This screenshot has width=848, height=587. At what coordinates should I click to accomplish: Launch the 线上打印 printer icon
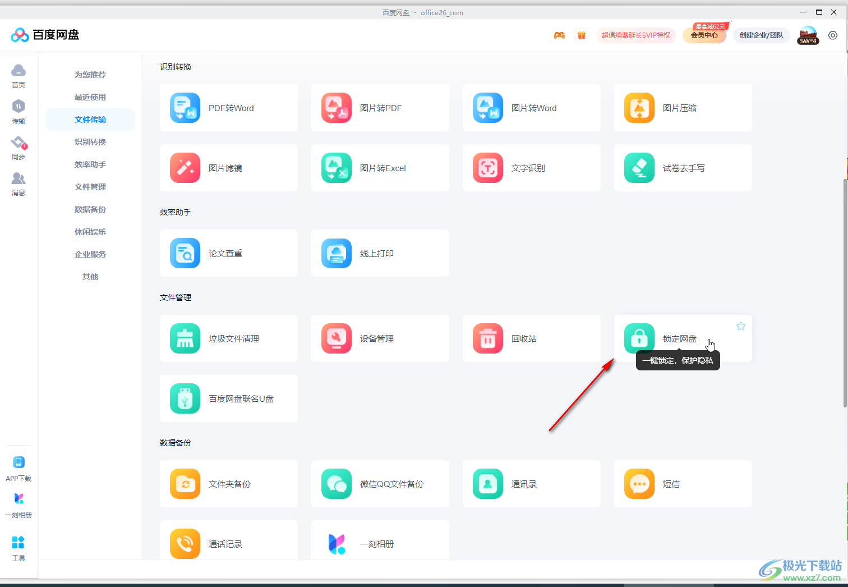337,253
